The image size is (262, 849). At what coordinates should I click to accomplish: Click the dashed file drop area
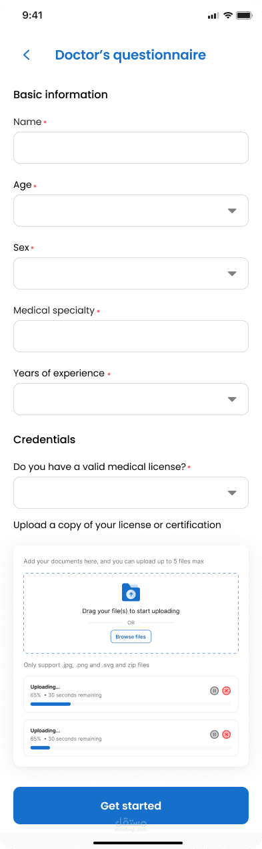coord(131,613)
